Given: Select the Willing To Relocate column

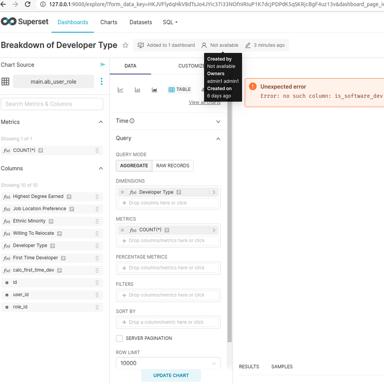Looking at the screenshot, I should 52,233.
